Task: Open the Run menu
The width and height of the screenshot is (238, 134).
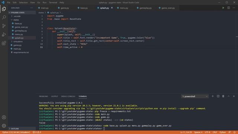Action: (45, 3)
